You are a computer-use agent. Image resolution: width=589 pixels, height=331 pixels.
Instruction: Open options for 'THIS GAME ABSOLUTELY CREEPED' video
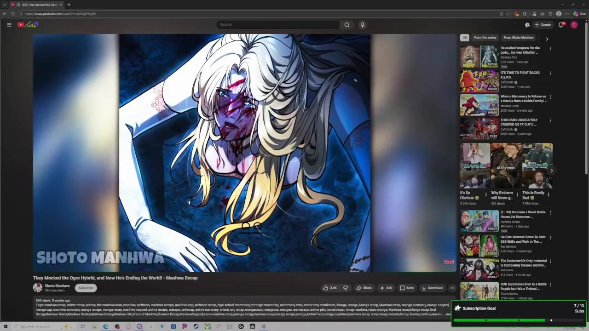coord(550,121)
